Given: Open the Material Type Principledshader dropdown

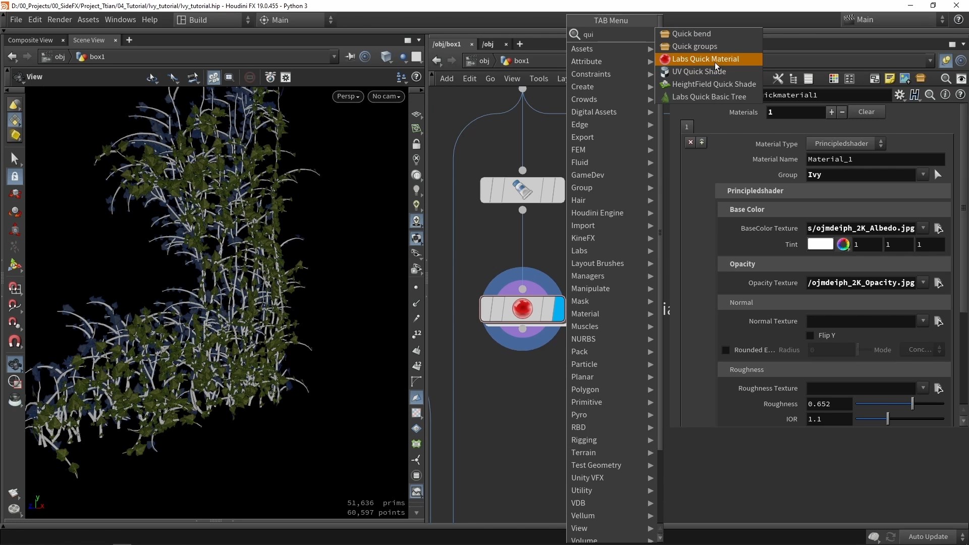Looking at the screenshot, I should point(846,144).
